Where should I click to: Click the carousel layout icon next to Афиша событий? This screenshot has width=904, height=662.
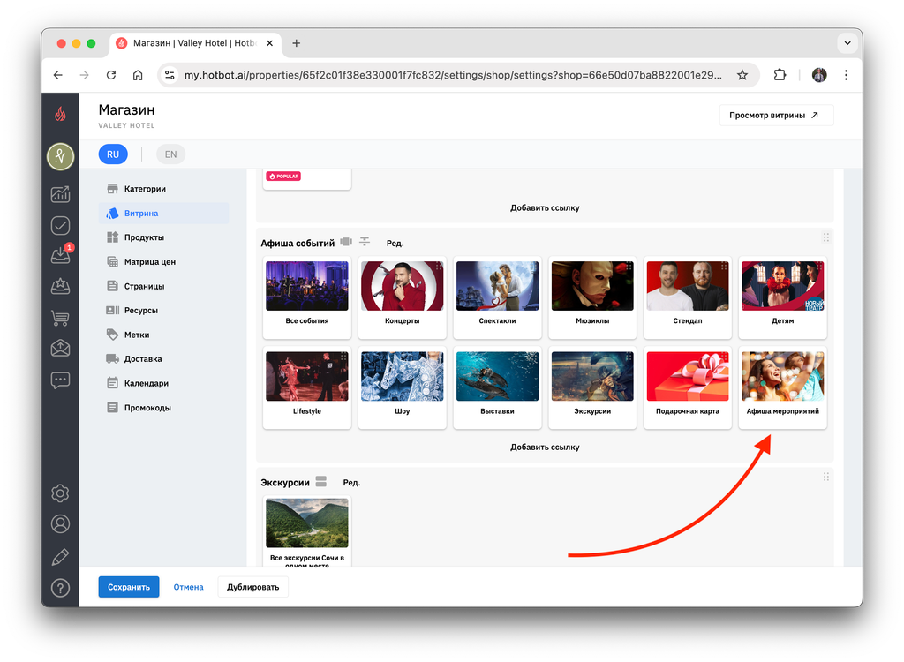coord(346,242)
